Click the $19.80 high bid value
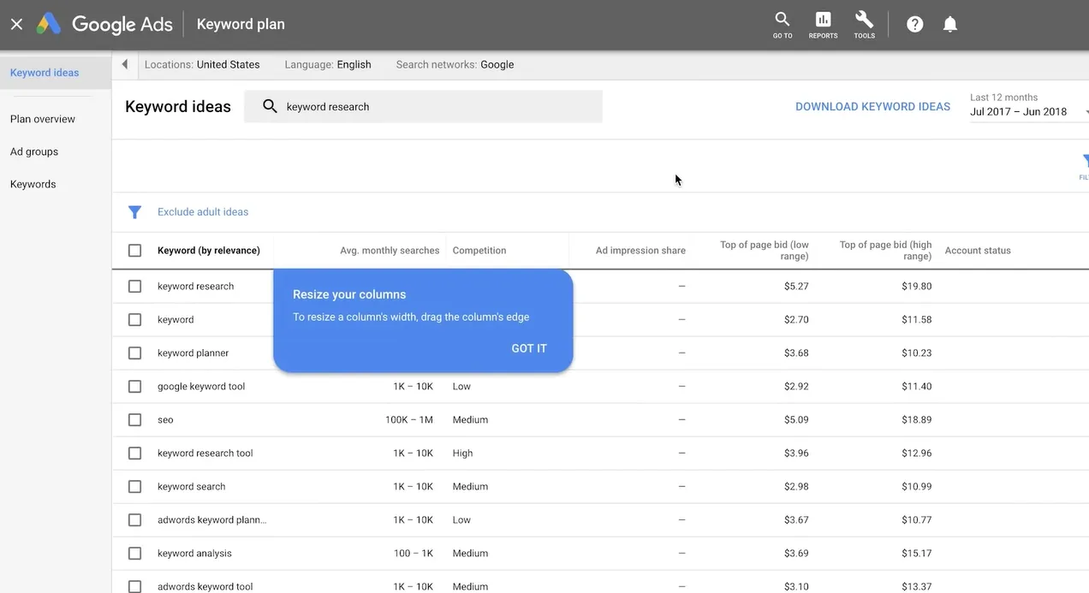The width and height of the screenshot is (1089, 593). point(917,287)
